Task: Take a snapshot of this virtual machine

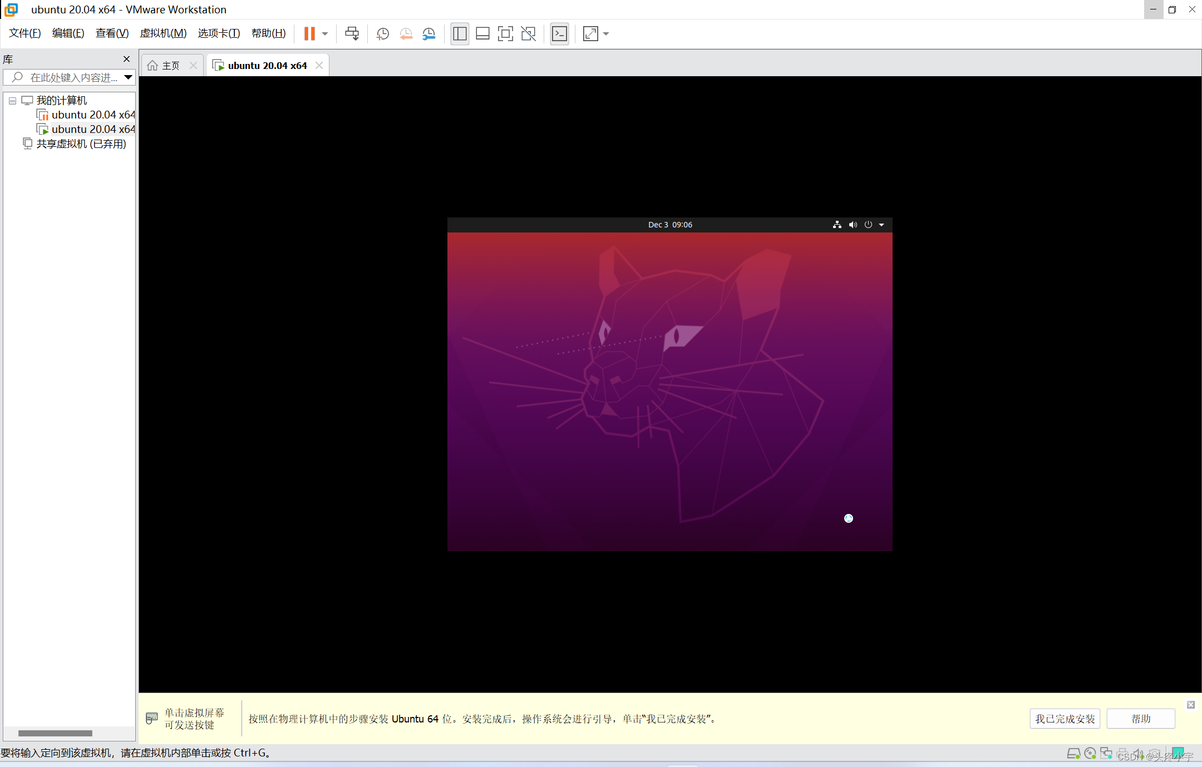Action: pos(382,34)
